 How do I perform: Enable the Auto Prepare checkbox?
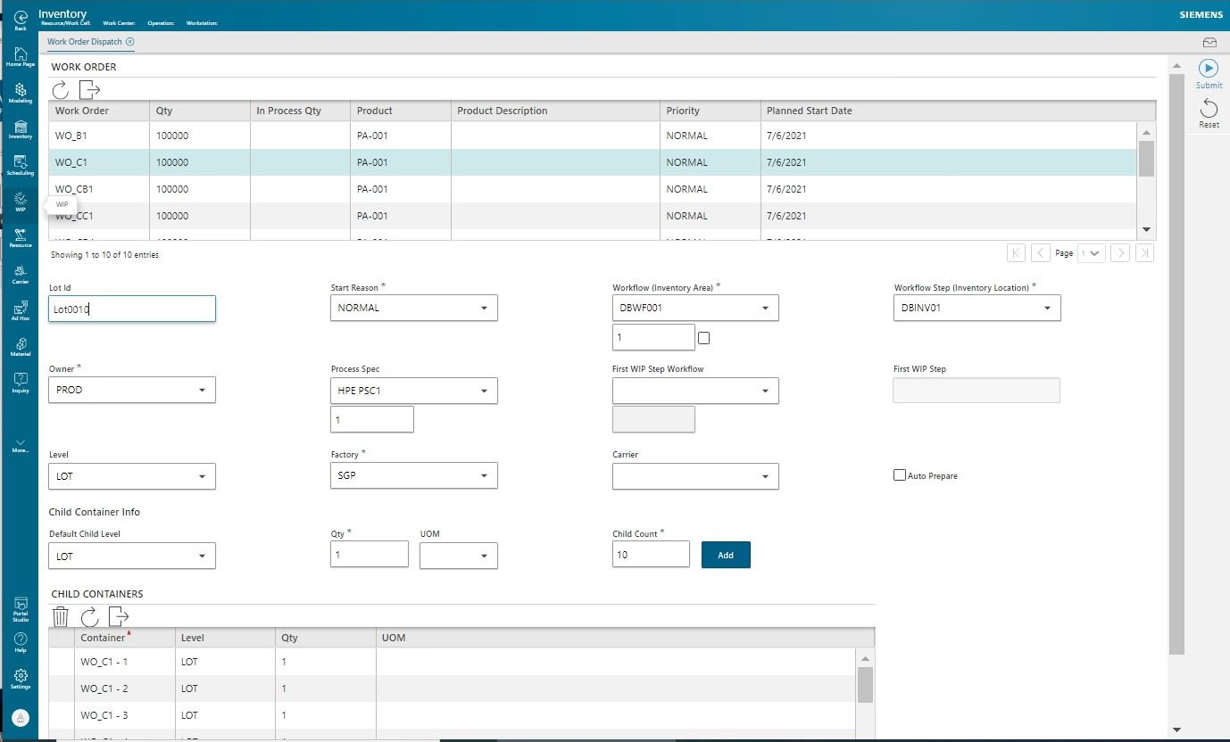pyautogui.click(x=900, y=474)
